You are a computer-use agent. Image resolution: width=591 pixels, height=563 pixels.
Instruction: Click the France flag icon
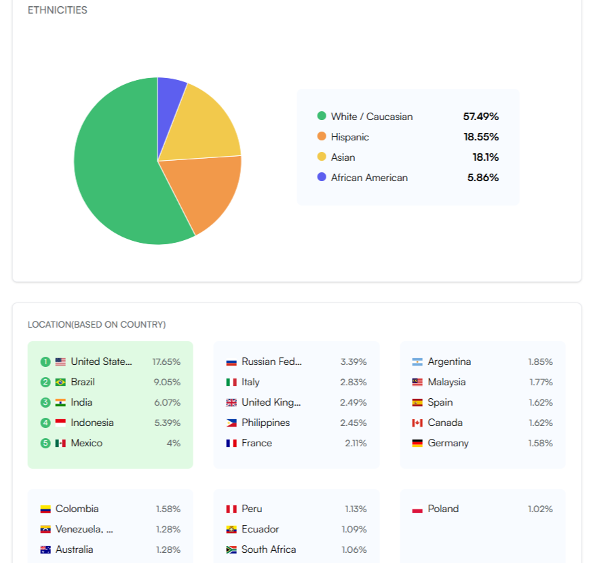[231, 443]
